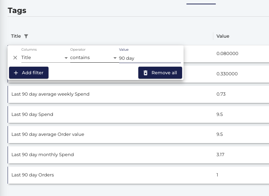269x196 pixels.
Task: Remove the Title filter with X icon
Action: click(15, 58)
